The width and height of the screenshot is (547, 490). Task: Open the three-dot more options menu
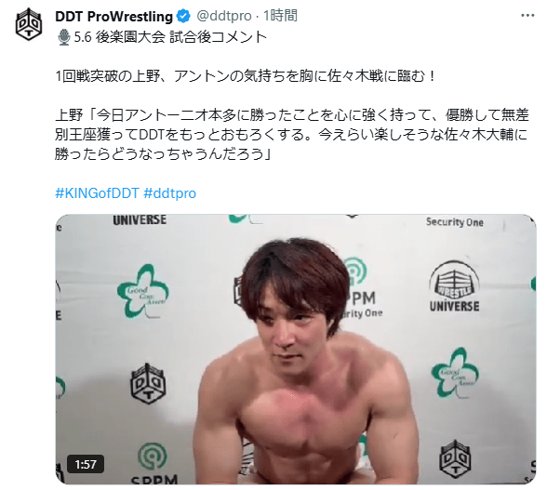click(527, 16)
